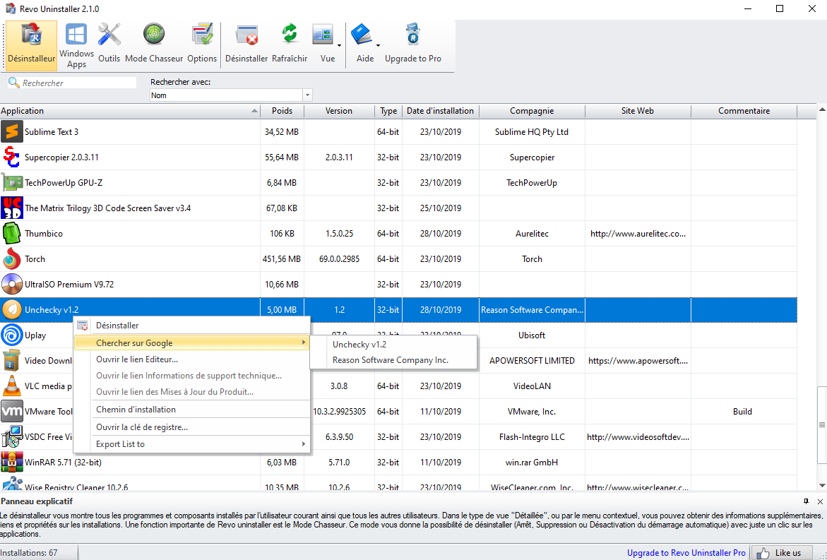Click Sublime HQ Pty Ltd company cell
This screenshot has height=560, width=827.
[x=532, y=132]
